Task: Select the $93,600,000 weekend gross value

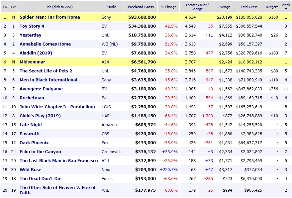Action: [142, 17]
